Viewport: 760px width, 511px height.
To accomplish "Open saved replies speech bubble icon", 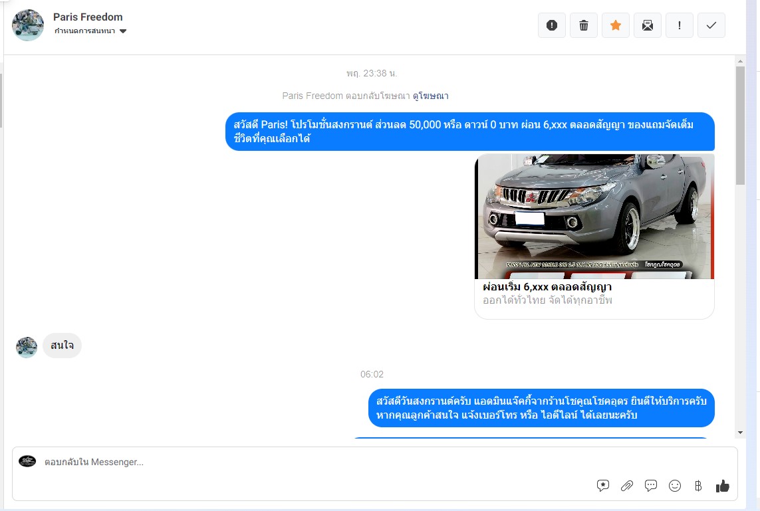I will tap(650, 486).
